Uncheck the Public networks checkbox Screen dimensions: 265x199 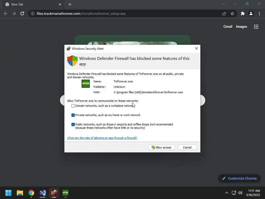[x=73, y=124]
